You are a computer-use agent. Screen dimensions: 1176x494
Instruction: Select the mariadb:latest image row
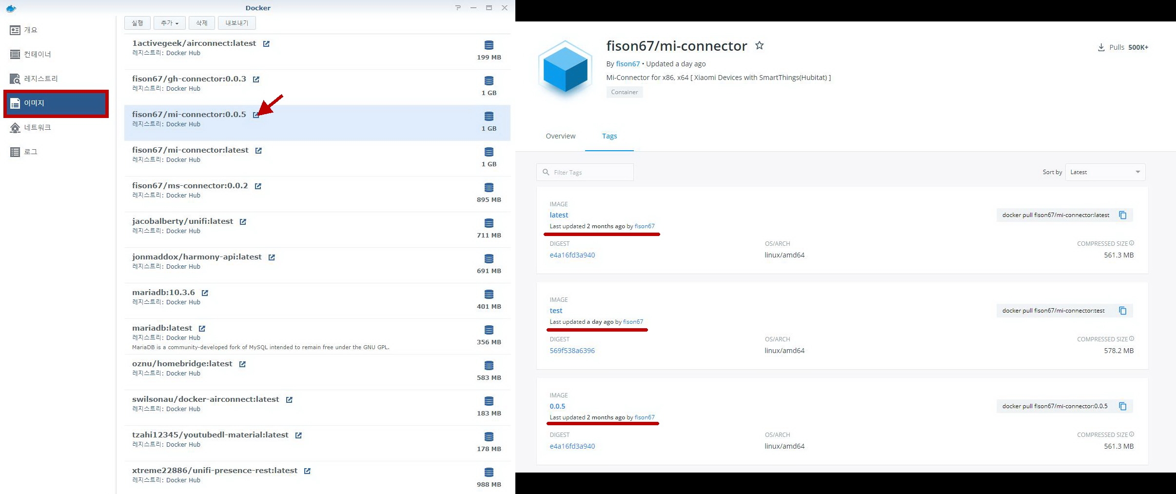click(x=317, y=336)
